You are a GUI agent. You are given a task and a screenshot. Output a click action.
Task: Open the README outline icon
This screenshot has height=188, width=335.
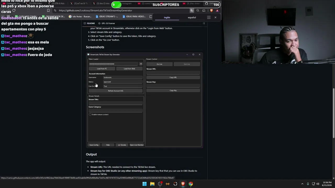point(204,23)
